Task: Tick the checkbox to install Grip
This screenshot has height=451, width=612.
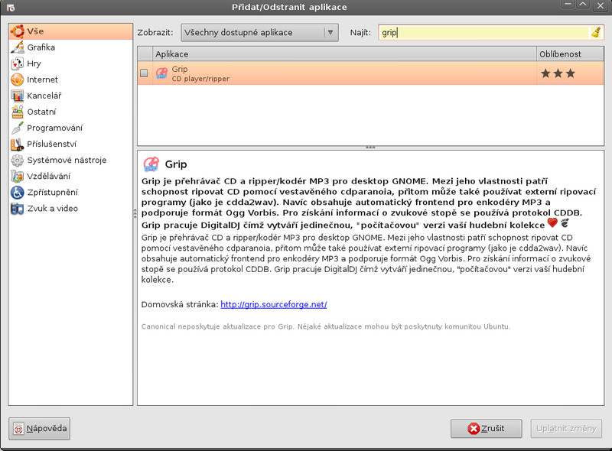Action: pyautogui.click(x=144, y=73)
